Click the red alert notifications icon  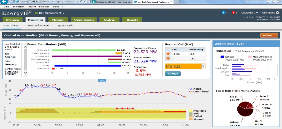tap(233, 13)
